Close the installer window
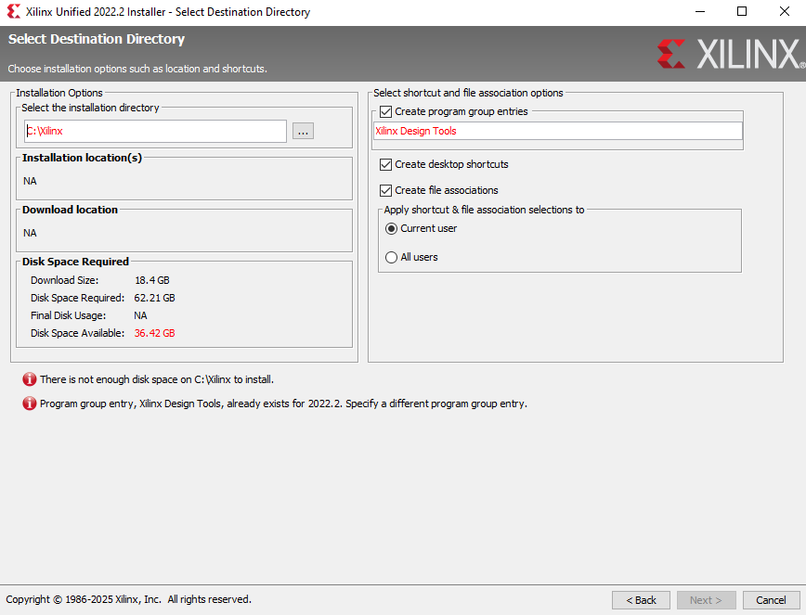Screen dimensions: 806x615 [785, 11]
